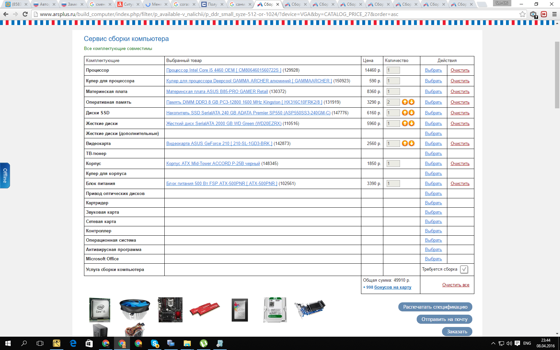Click Очистить link for Материнская плата
Screen dimensions: 560x350
point(460,91)
